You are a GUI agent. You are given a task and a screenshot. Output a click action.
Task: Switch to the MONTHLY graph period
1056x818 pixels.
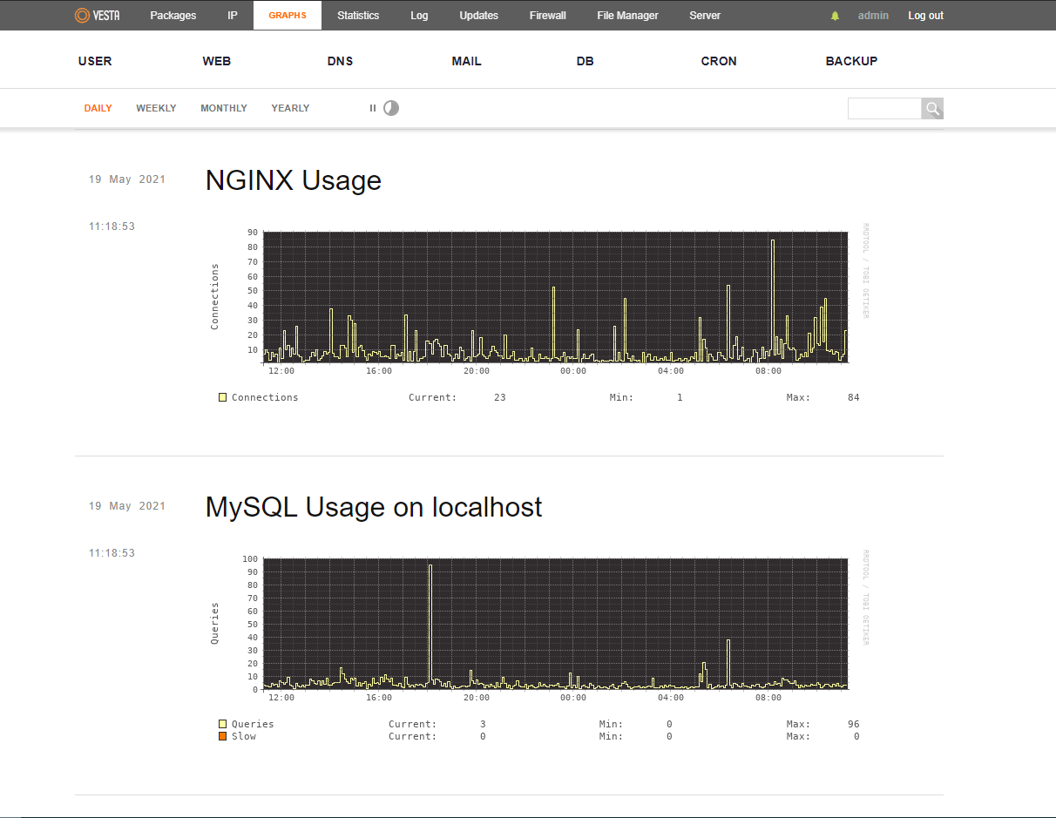tap(224, 108)
